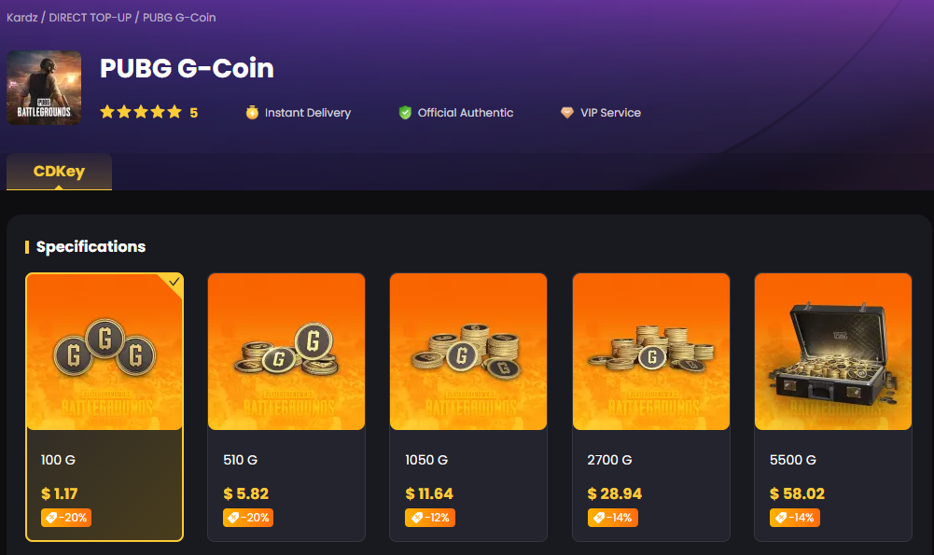
Task: Click the Official Authentic green checkmark icon
Action: tap(404, 112)
